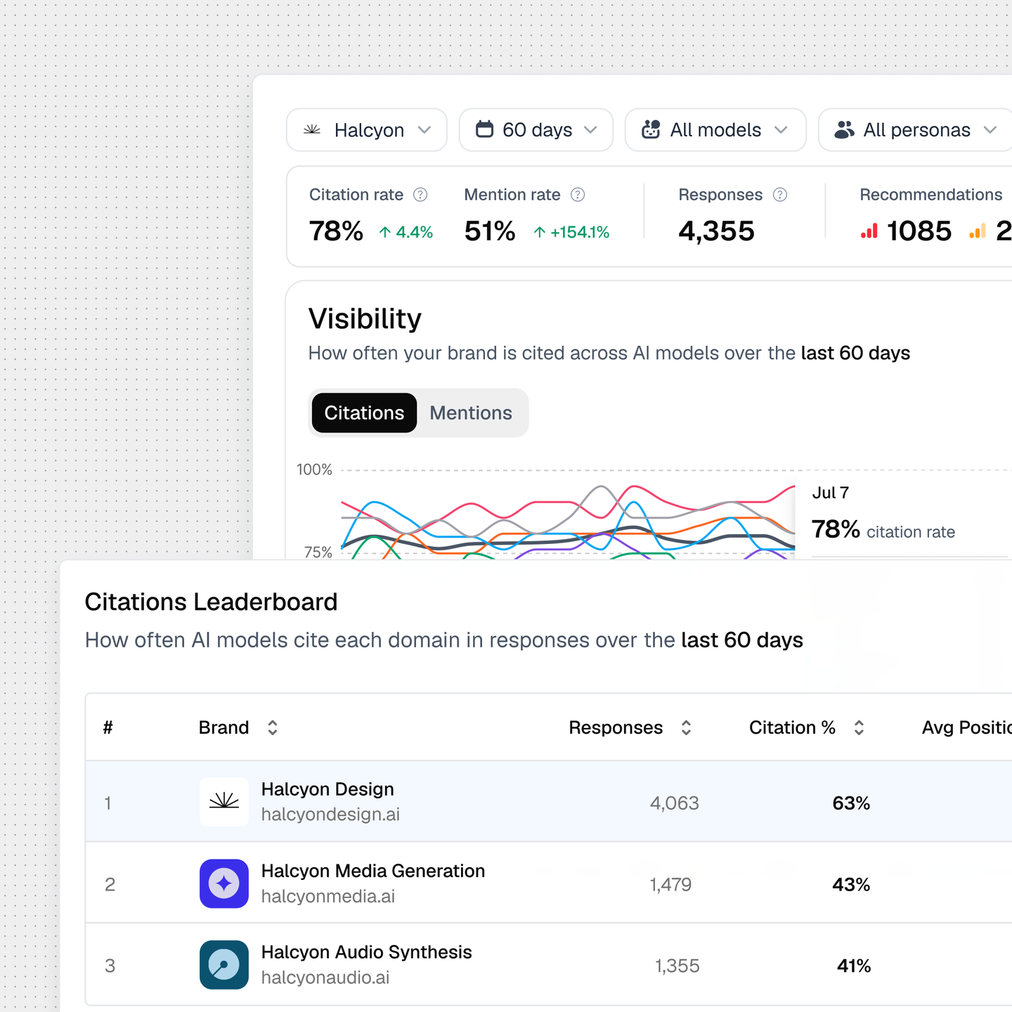The height and width of the screenshot is (1012, 1012).
Task: Click the 78% citation rate metric
Action: pos(336,231)
